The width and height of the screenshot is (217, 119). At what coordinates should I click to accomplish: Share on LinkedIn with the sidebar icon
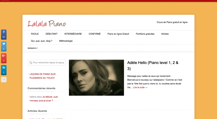4,70
